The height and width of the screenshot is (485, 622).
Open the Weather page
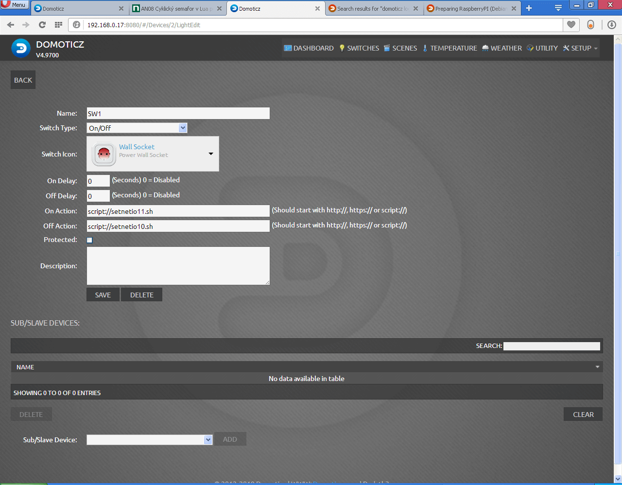[x=501, y=48]
